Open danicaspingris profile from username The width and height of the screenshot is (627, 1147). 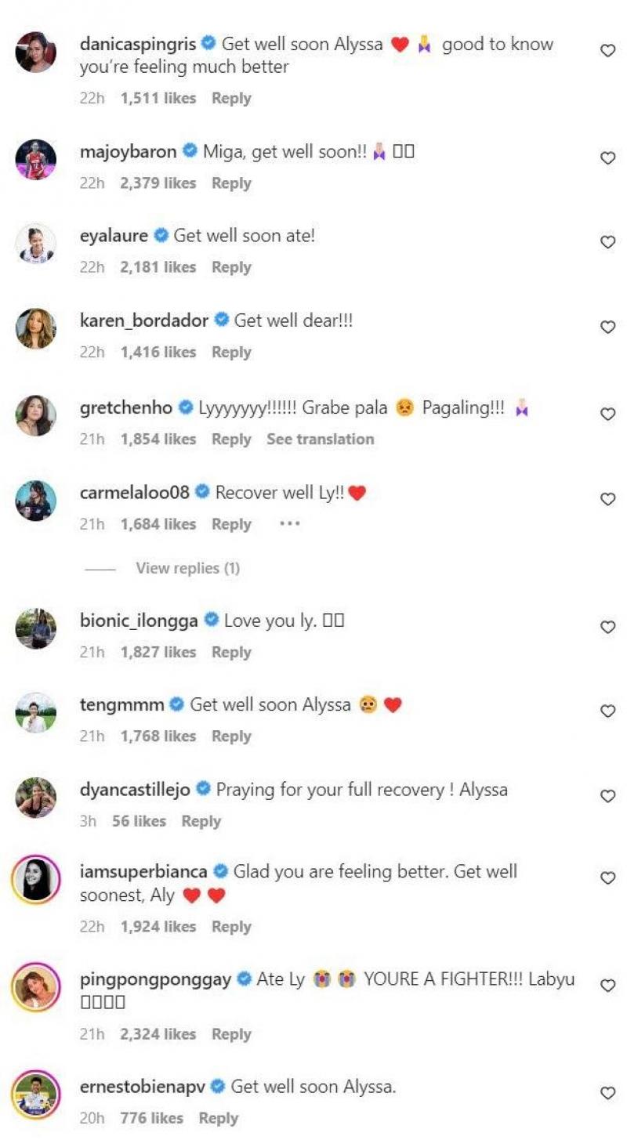[138, 44]
